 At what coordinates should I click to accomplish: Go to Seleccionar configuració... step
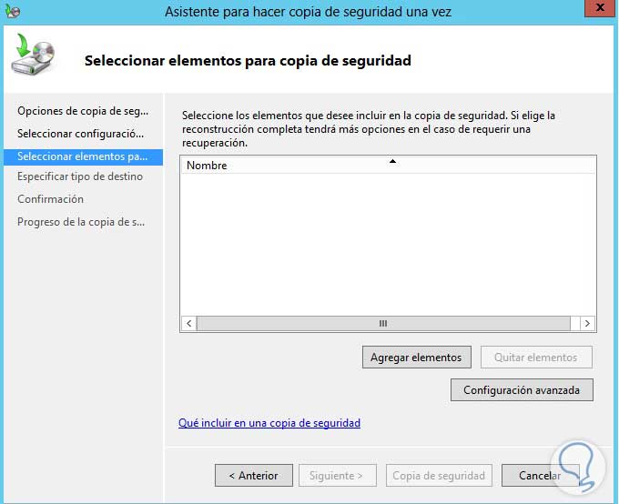[x=80, y=134]
